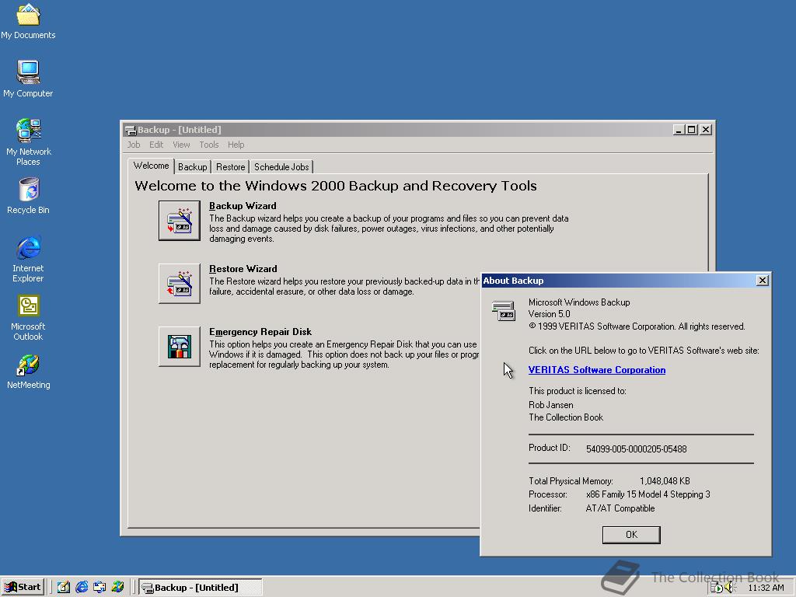Click OK in the About Backup dialog
This screenshot has height=597, width=796.
pos(631,535)
